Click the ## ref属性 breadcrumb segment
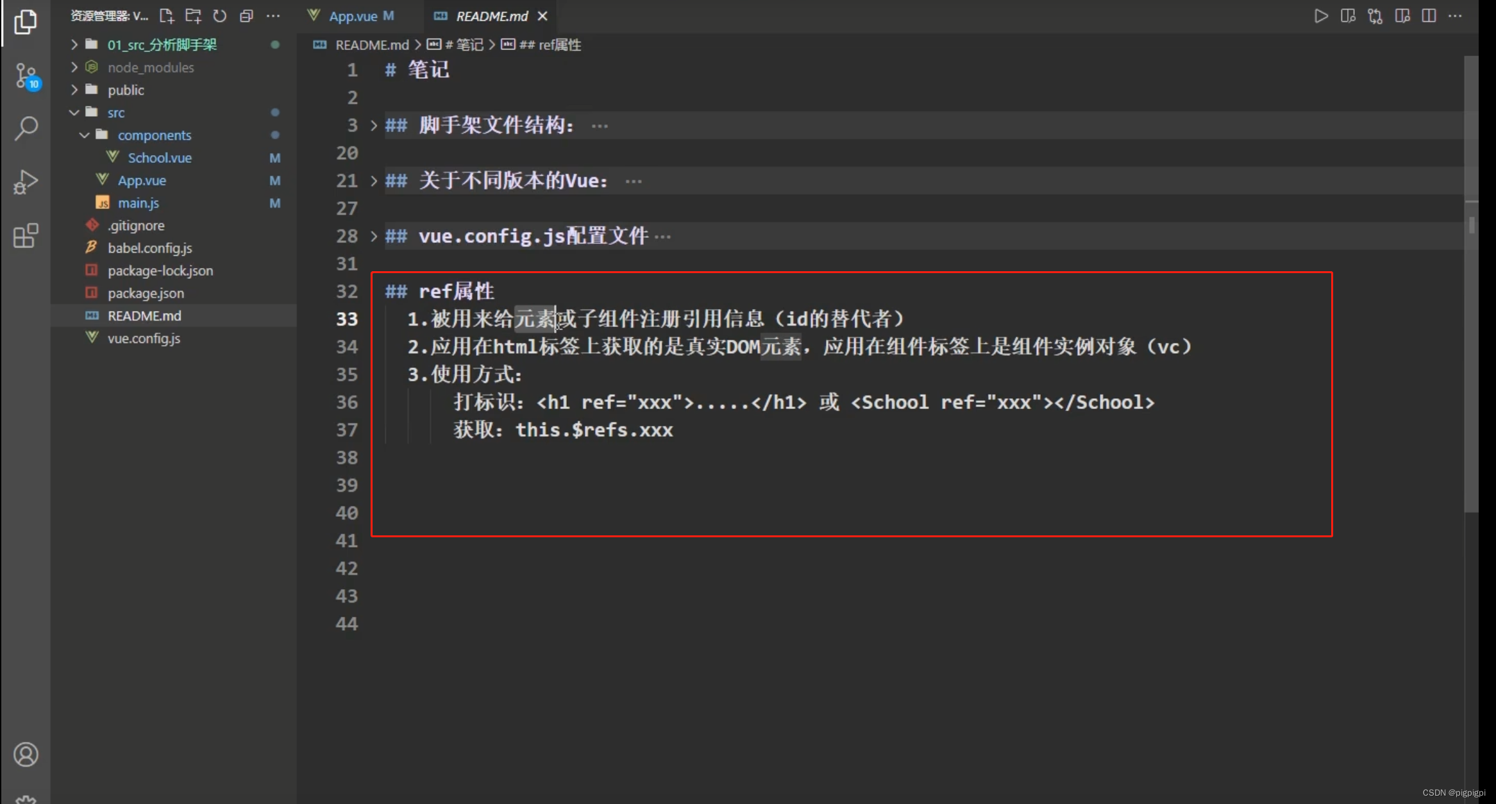 pos(542,45)
